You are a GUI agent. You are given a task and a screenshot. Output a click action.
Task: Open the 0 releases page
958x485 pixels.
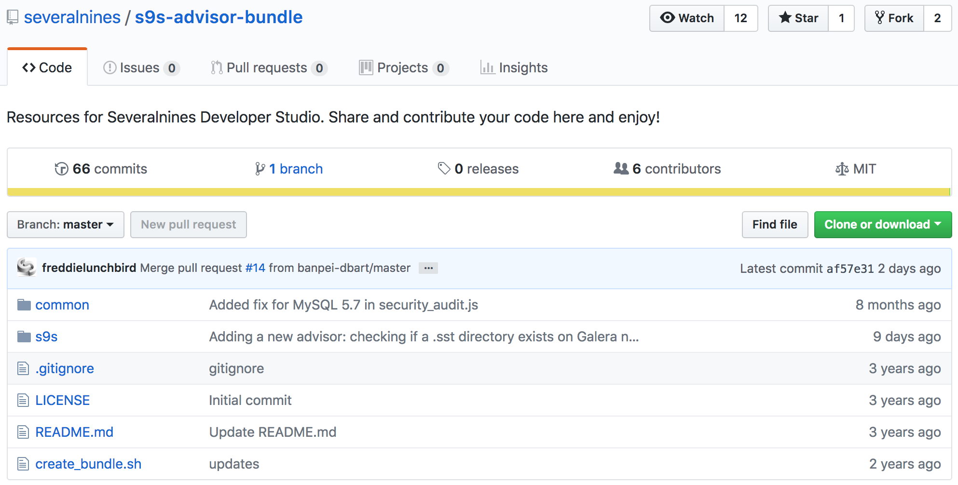478,169
